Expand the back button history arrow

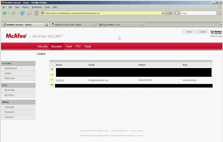click(9, 13)
